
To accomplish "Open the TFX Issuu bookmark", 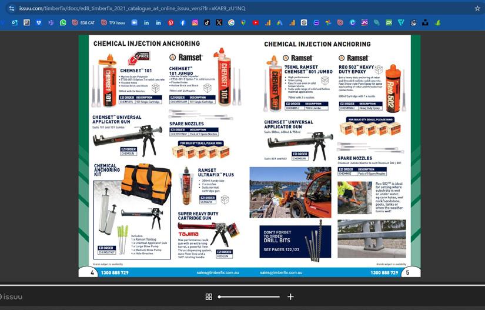I will click(x=113, y=22).
